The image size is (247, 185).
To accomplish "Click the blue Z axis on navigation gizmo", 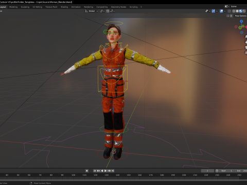I will pos(241,21).
